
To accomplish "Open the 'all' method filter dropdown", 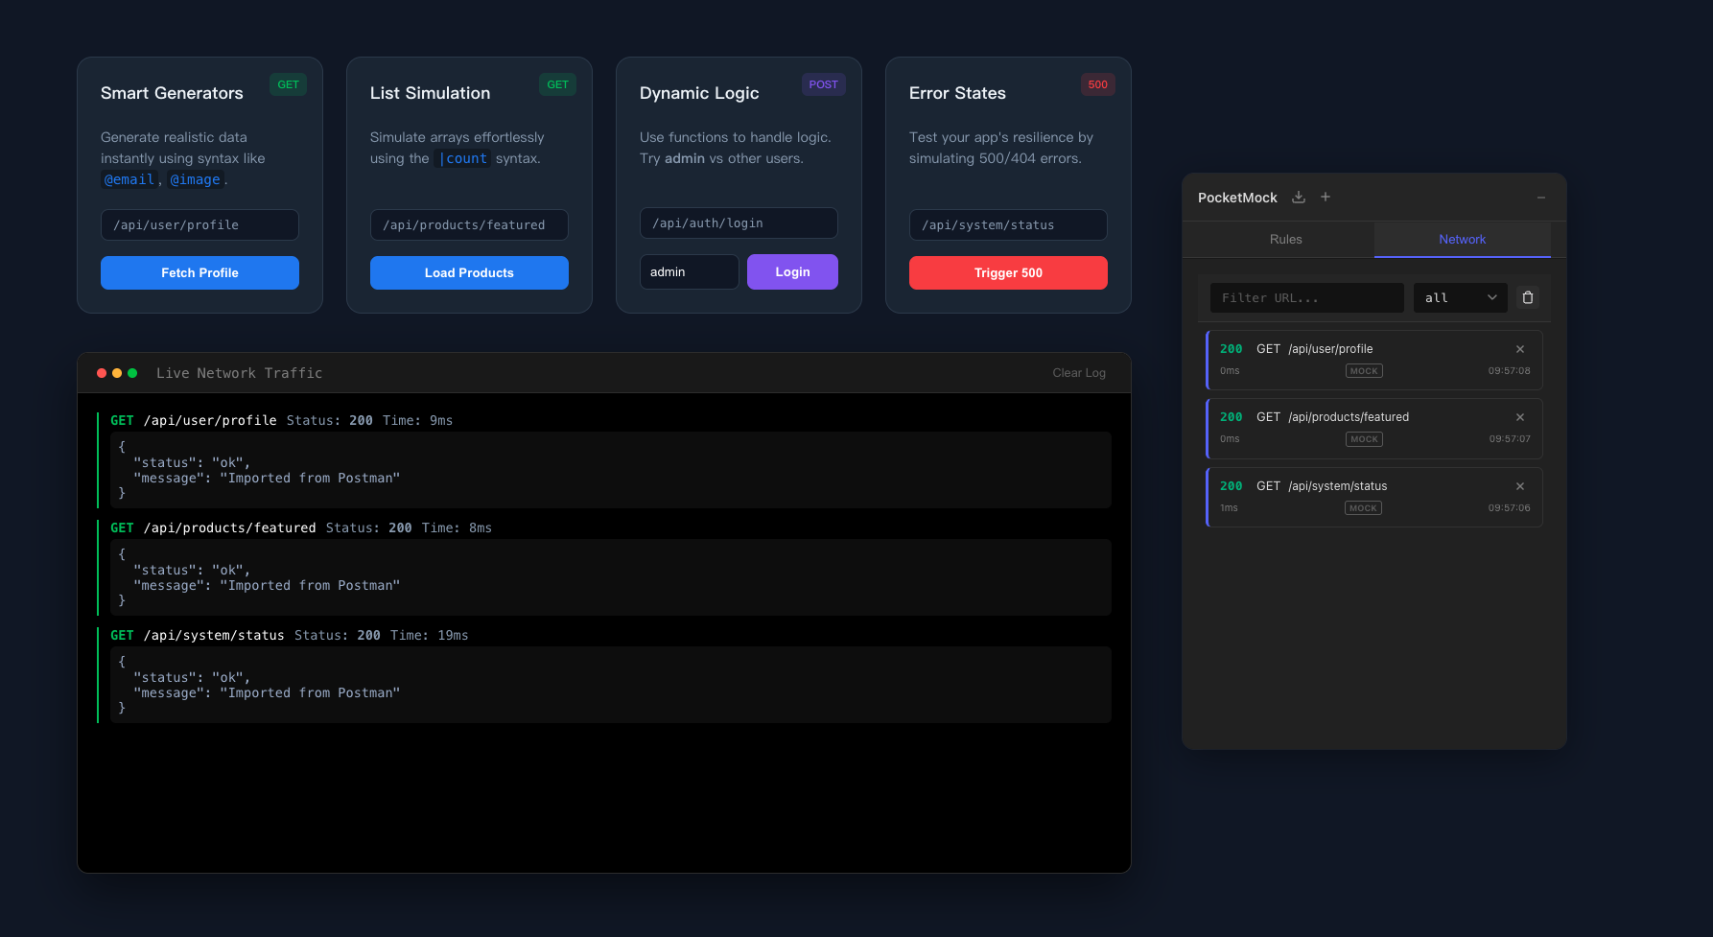I will click(x=1459, y=297).
